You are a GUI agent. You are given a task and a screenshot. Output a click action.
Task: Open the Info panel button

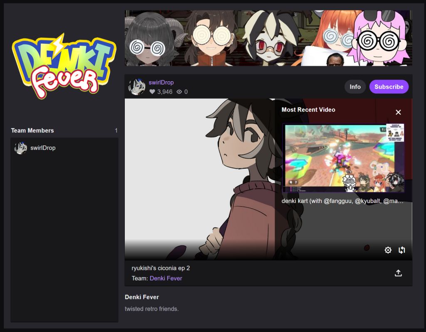(355, 87)
